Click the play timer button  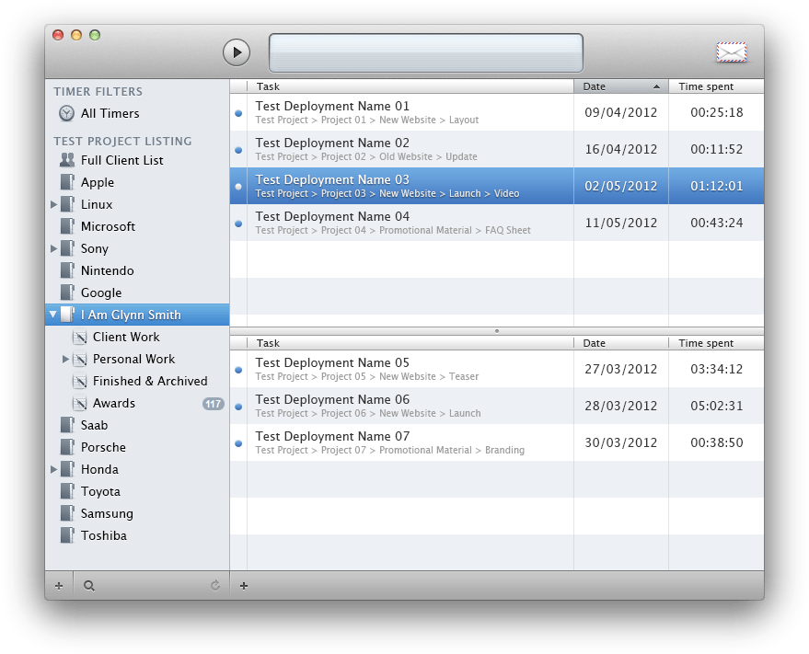coord(237,52)
